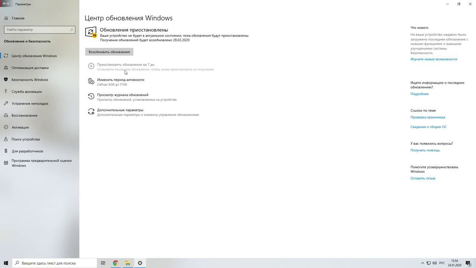Click the search magnifier in Найти параметр

[72, 29]
